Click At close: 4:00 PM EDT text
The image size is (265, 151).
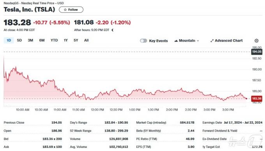(x=19, y=30)
